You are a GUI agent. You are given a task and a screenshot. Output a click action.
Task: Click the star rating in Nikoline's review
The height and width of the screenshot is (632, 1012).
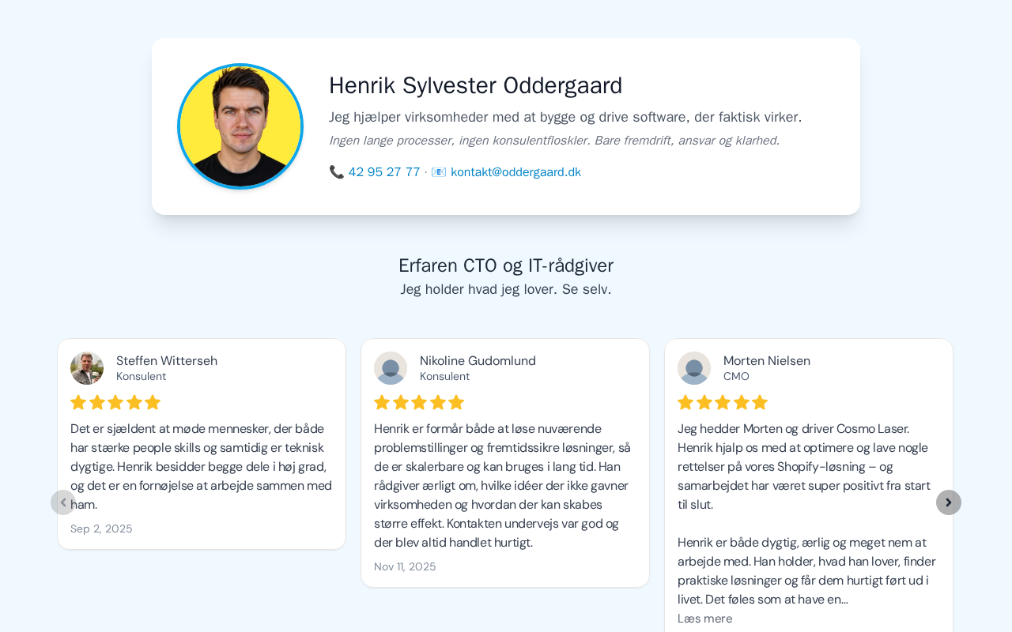[419, 403]
